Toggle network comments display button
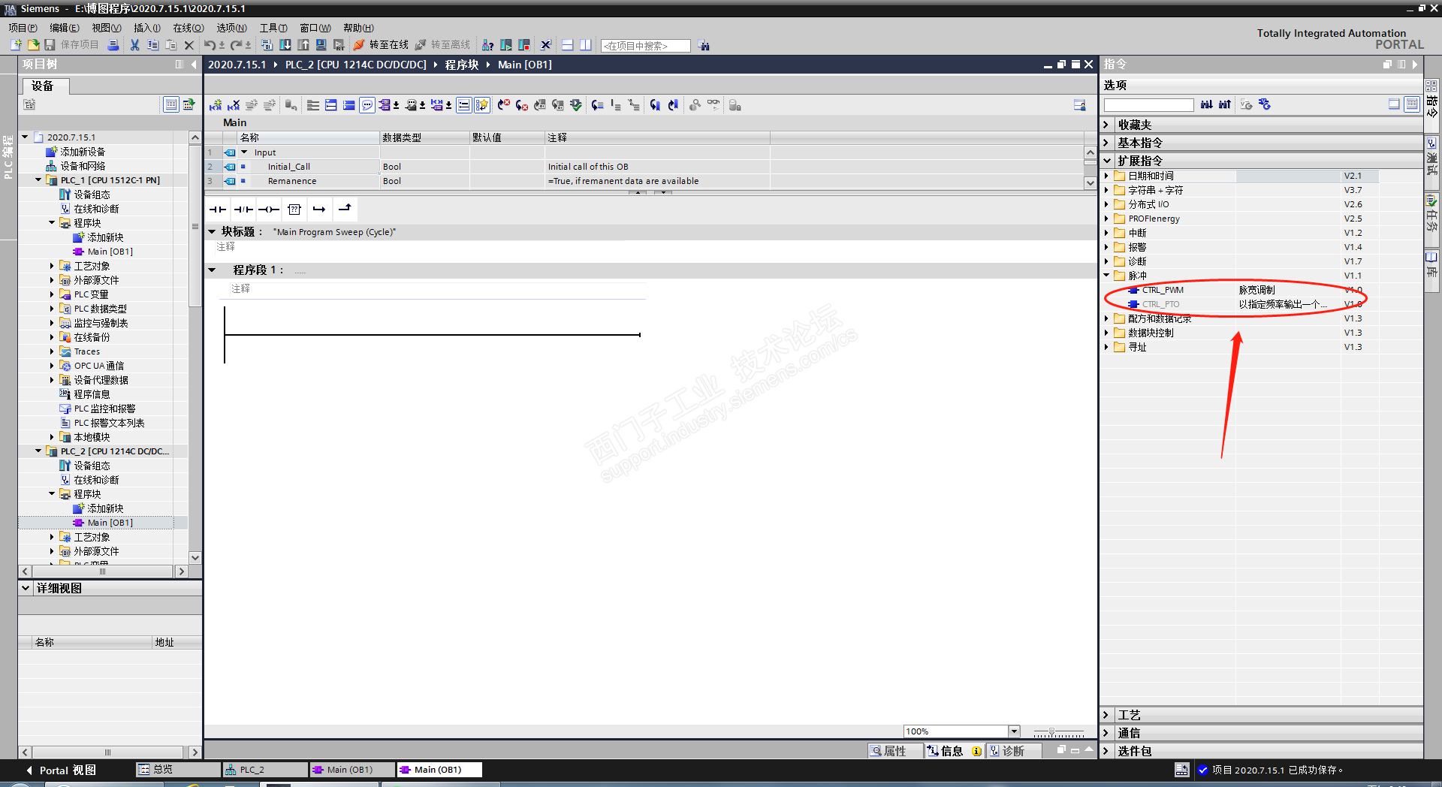Image resolution: width=1442 pixels, height=787 pixels. click(464, 105)
